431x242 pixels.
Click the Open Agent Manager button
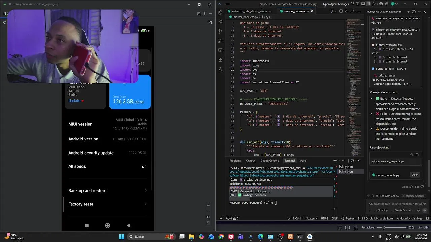coord(336,4)
